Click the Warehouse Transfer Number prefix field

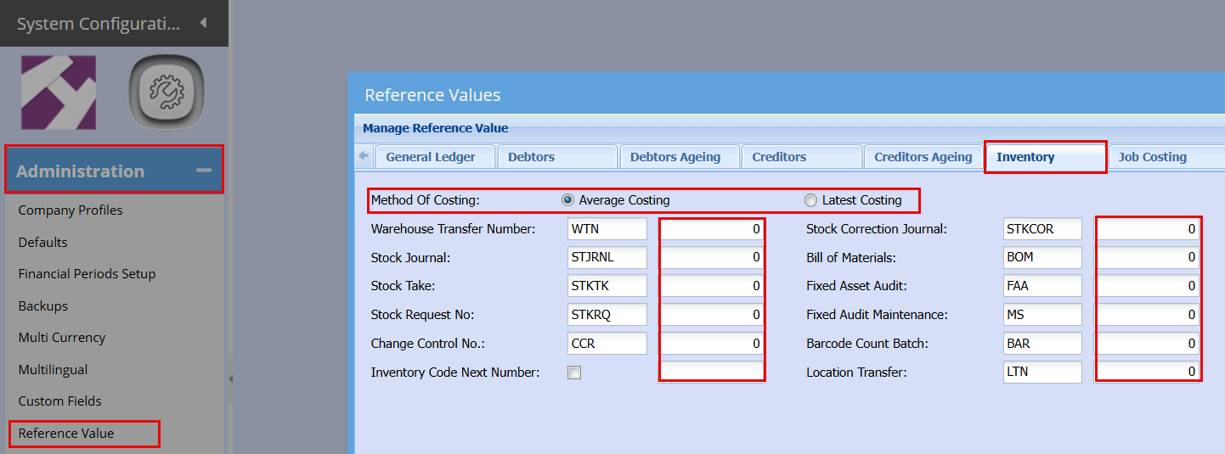pos(607,229)
